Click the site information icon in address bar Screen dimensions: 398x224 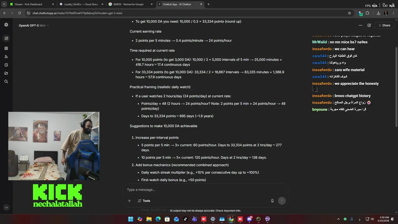coord(28,13)
